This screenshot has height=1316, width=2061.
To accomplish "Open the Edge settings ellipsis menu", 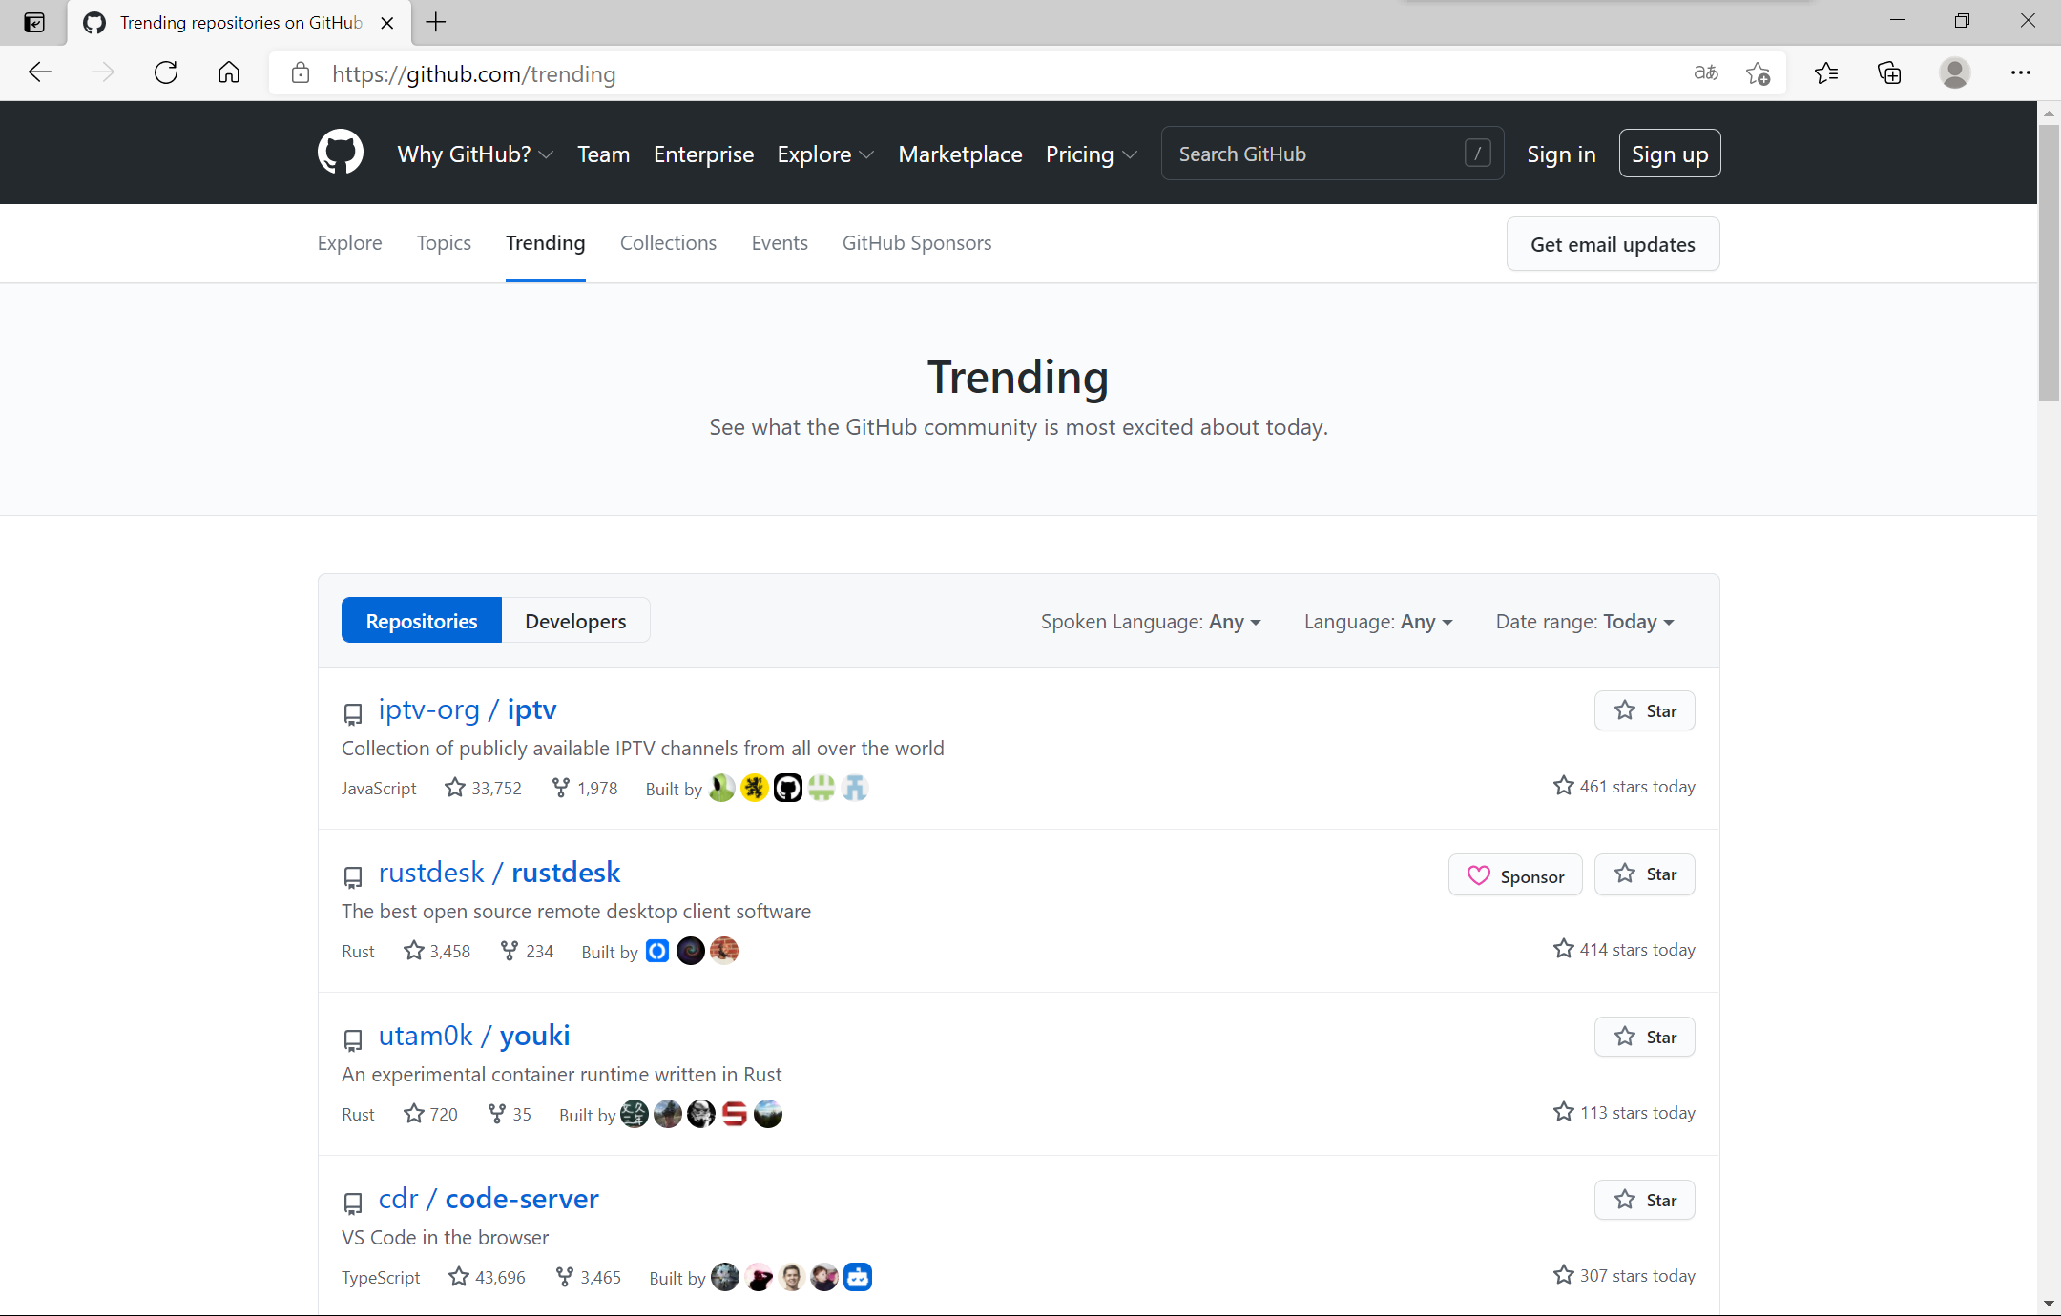I will tap(2020, 73).
